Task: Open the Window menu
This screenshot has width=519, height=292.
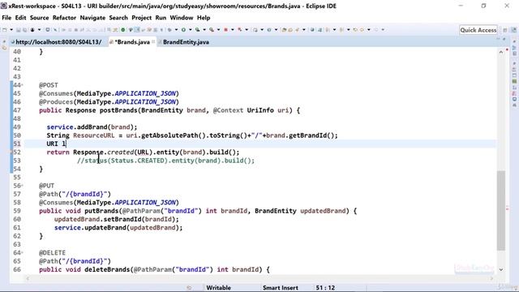Action: pyautogui.click(x=182, y=18)
